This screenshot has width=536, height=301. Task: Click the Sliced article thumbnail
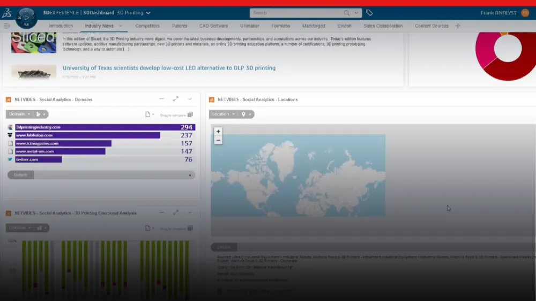point(33,43)
